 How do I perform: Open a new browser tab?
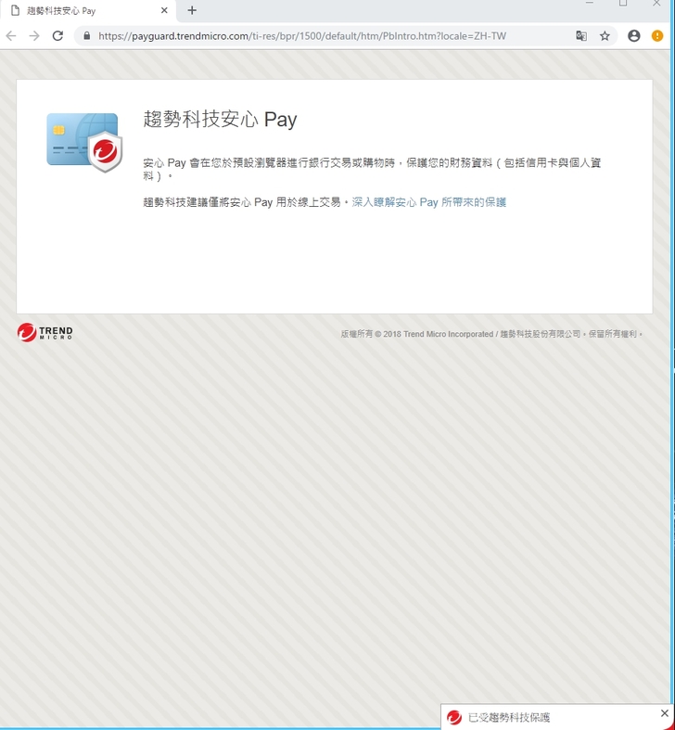click(192, 10)
